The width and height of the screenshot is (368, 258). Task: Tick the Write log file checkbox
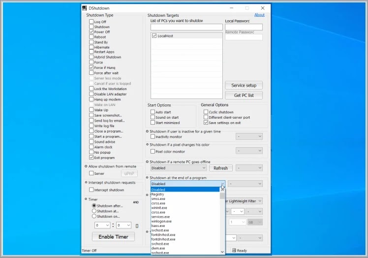pyautogui.click(x=92, y=126)
